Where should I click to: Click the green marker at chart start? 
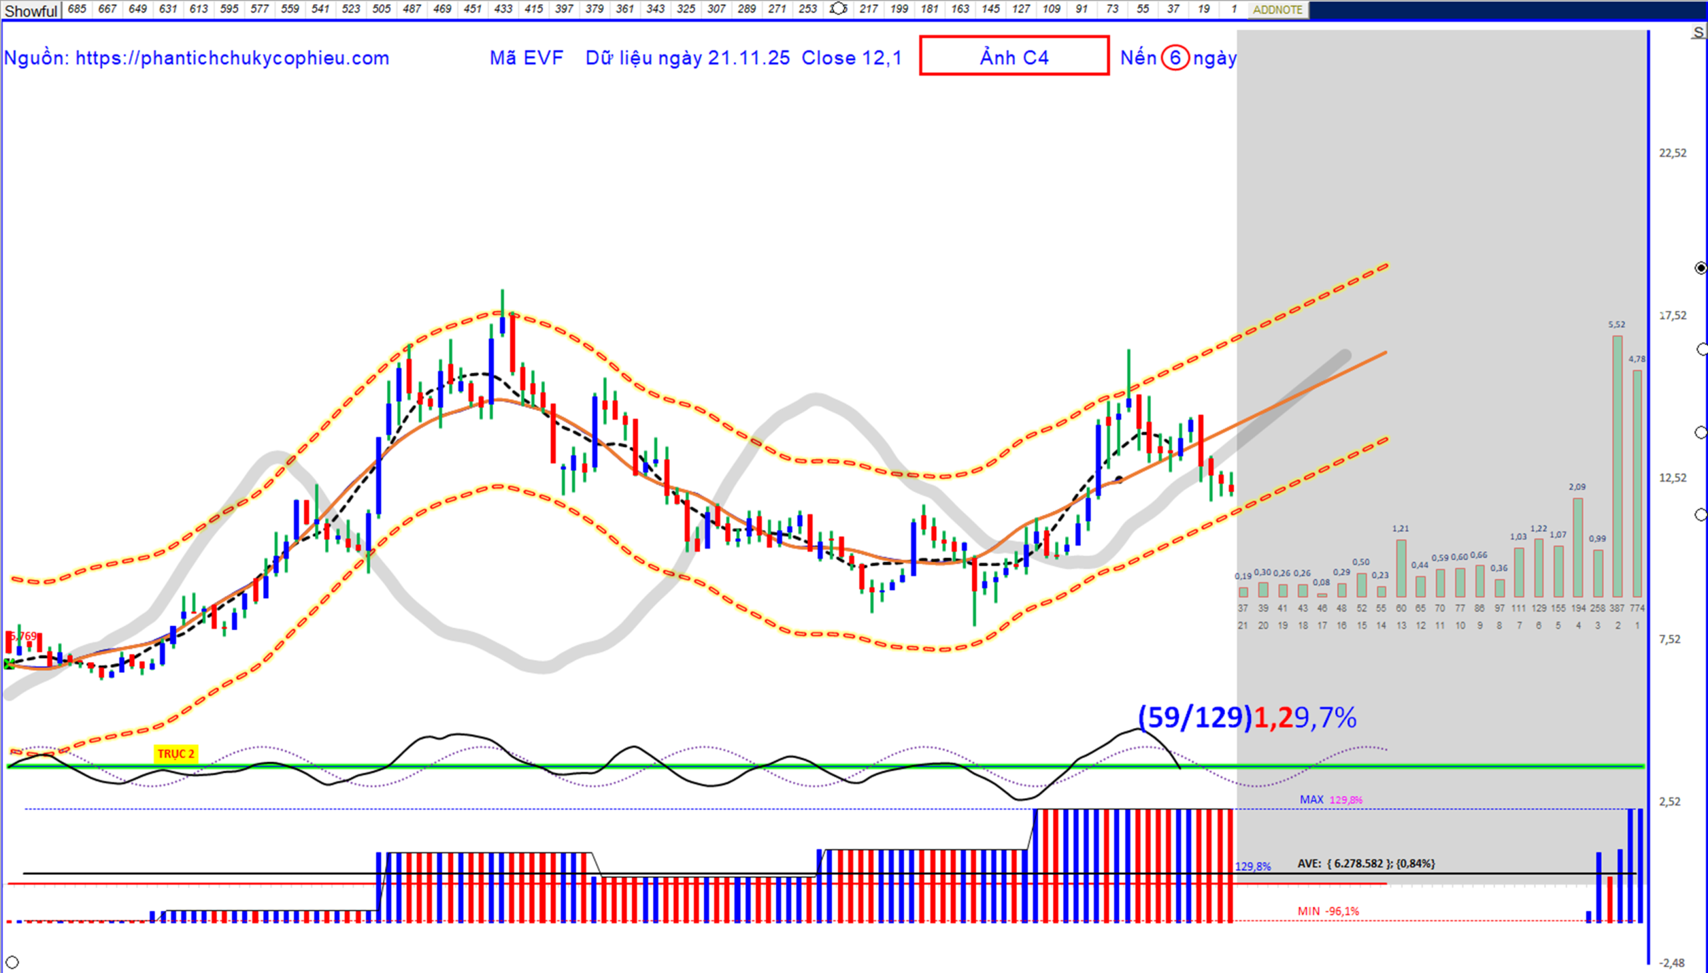pyautogui.click(x=9, y=663)
